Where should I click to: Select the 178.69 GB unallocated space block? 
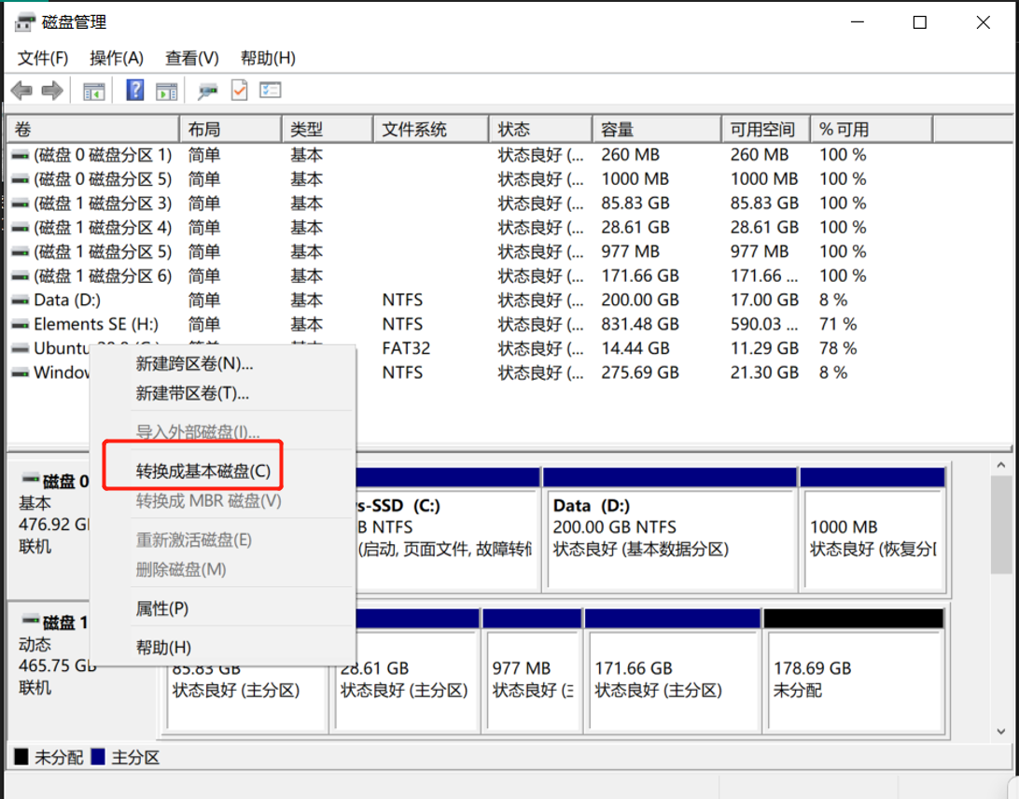click(854, 671)
